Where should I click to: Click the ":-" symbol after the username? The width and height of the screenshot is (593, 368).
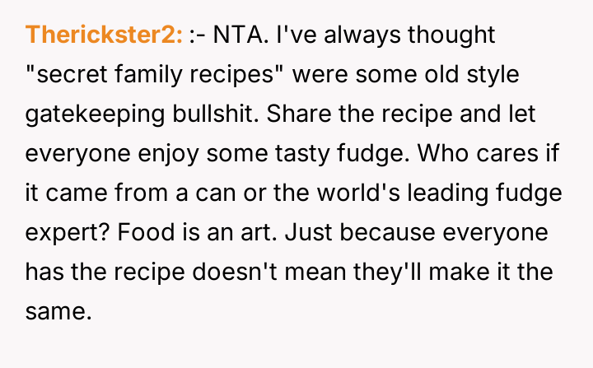pos(198,35)
